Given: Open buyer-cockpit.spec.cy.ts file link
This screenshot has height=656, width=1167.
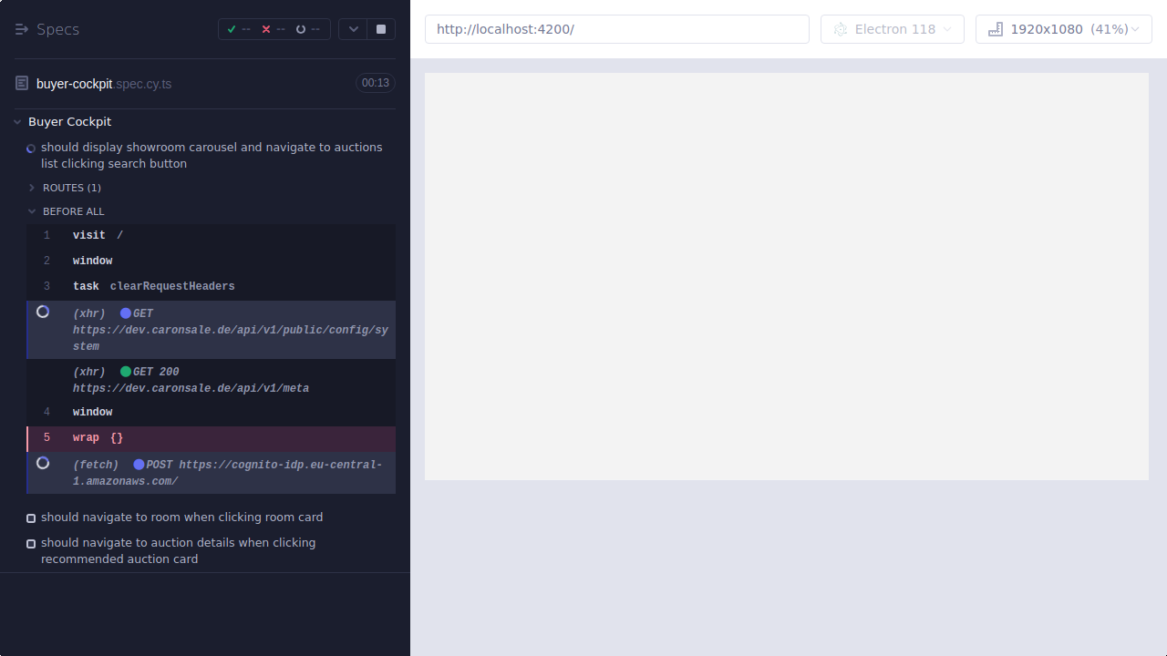Looking at the screenshot, I should tap(104, 84).
